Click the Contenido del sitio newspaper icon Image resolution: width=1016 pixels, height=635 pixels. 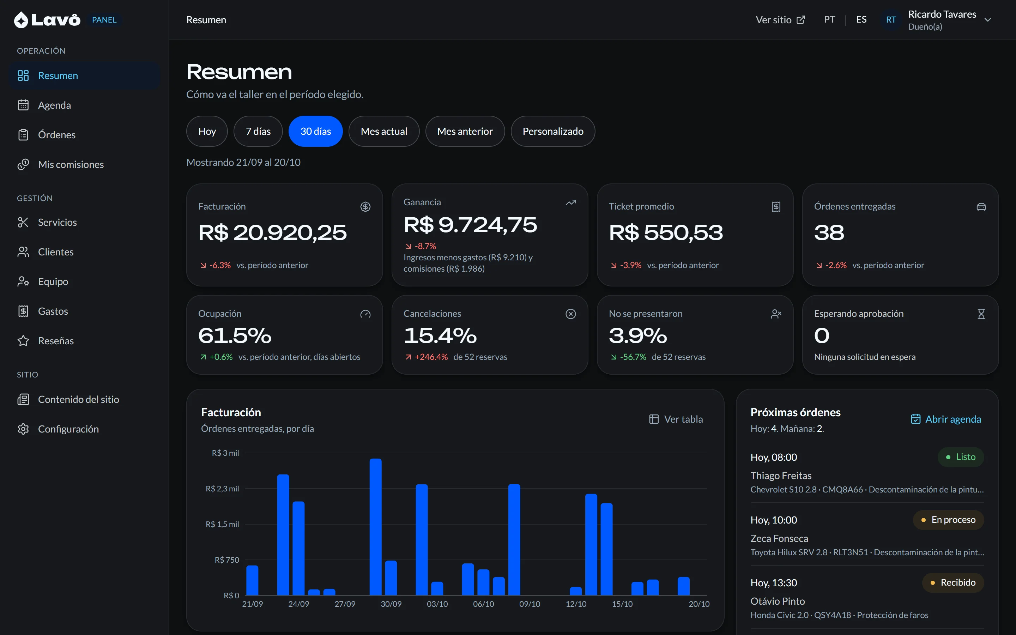(x=23, y=399)
